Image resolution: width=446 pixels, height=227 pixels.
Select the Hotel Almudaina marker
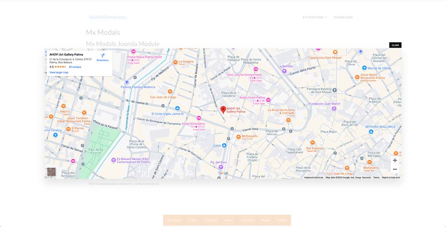point(199,118)
